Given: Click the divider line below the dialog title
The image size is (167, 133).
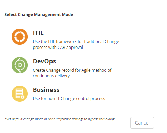Looking at the screenshot, I should tap(80, 20).
